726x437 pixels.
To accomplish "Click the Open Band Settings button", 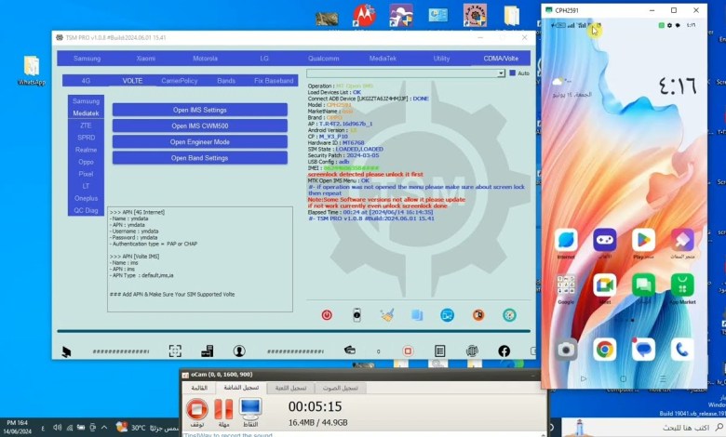I will (x=199, y=158).
